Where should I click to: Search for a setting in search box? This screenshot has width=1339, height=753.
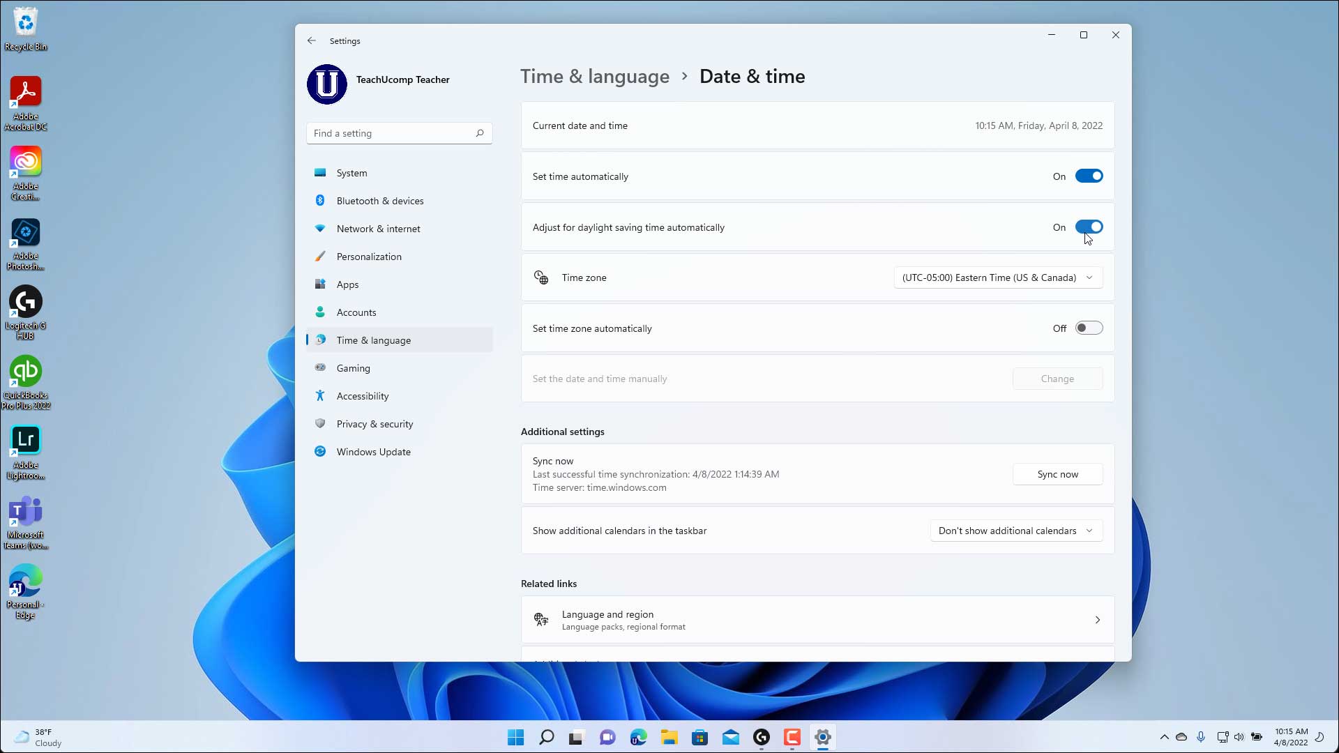point(399,133)
